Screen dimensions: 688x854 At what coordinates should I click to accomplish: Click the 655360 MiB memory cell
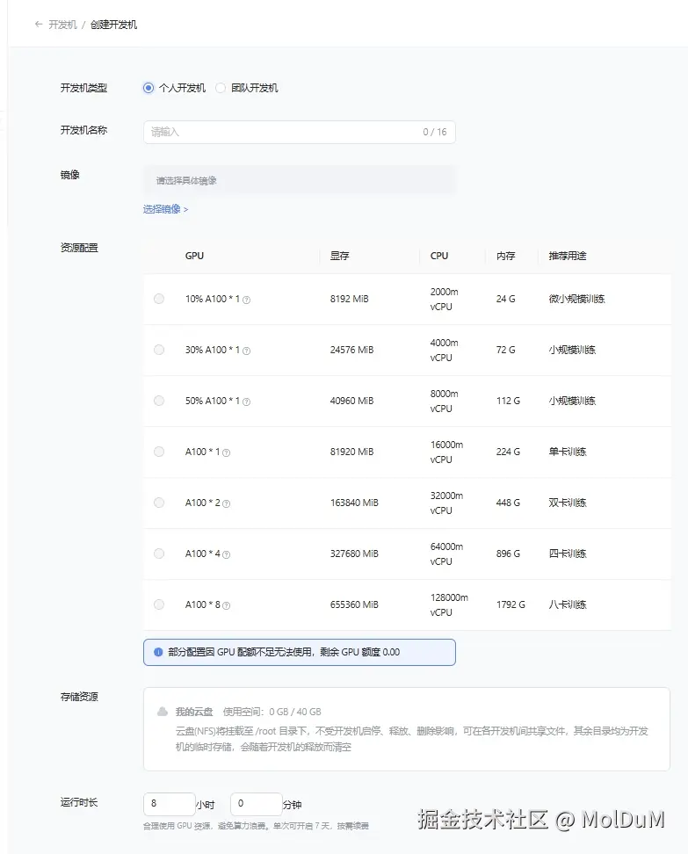354,604
